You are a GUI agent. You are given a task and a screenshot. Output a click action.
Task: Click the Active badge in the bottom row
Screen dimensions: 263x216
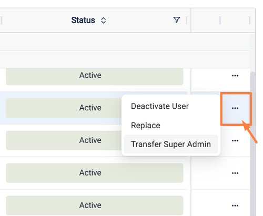95,205
